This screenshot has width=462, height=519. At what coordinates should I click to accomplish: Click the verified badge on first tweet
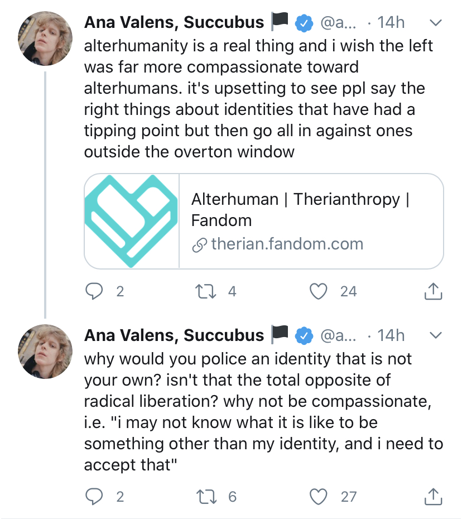pyautogui.click(x=303, y=23)
